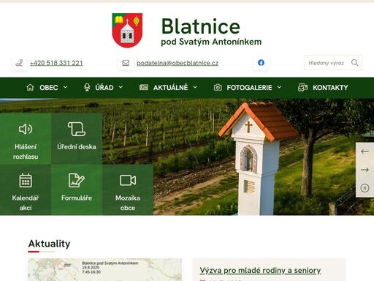This screenshot has height=281, width=374.
Task: Click the phone number +420 518 331 221
Action: click(56, 63)
